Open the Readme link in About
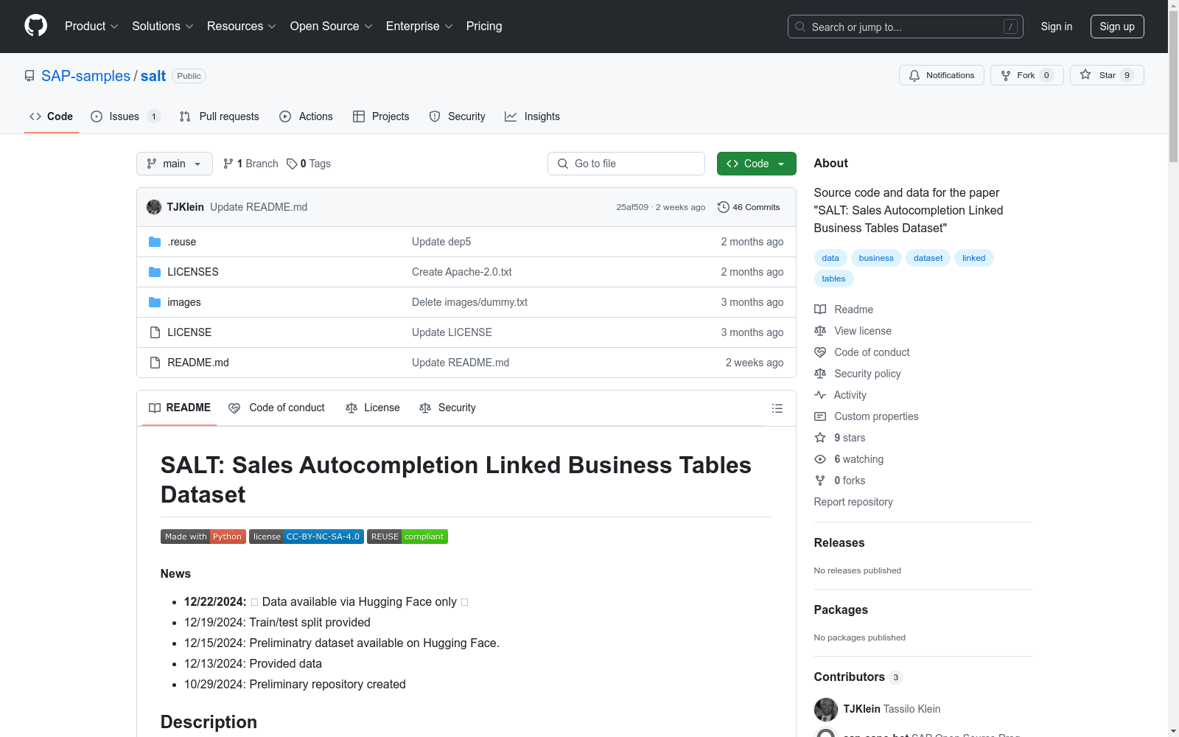 tap(844, 310)
